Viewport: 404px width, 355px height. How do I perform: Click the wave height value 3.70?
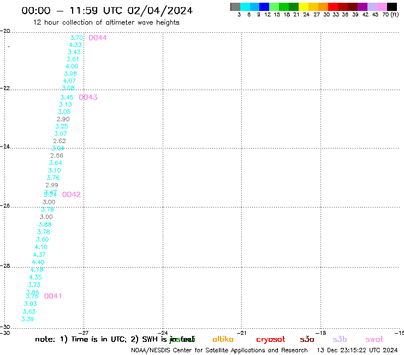76,38
